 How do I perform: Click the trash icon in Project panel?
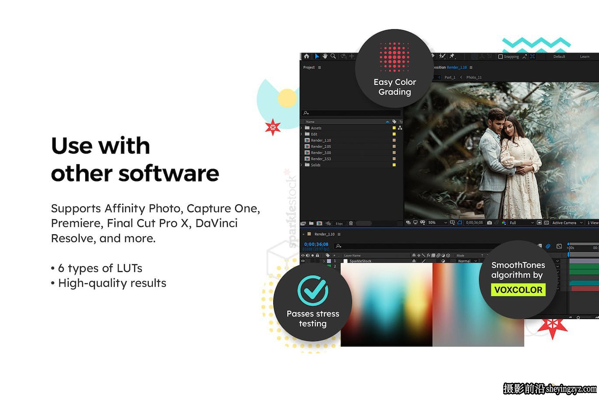point(351,223)
